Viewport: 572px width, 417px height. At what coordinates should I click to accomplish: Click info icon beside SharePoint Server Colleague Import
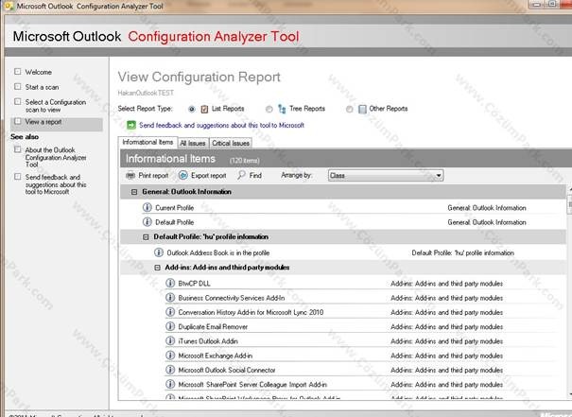[170, 384]
